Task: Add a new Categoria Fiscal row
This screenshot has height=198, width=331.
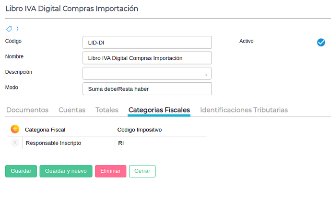Action: [15, 129]
